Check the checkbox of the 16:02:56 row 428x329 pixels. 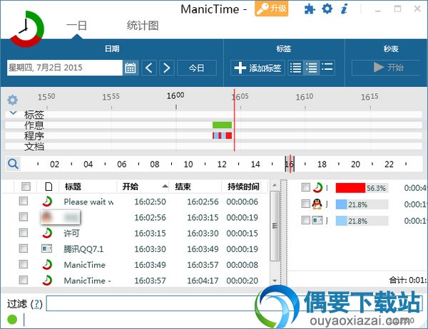[x=24, y=217]
